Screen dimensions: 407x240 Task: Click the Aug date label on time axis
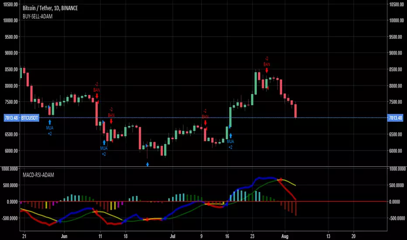[x=285, y=237]
